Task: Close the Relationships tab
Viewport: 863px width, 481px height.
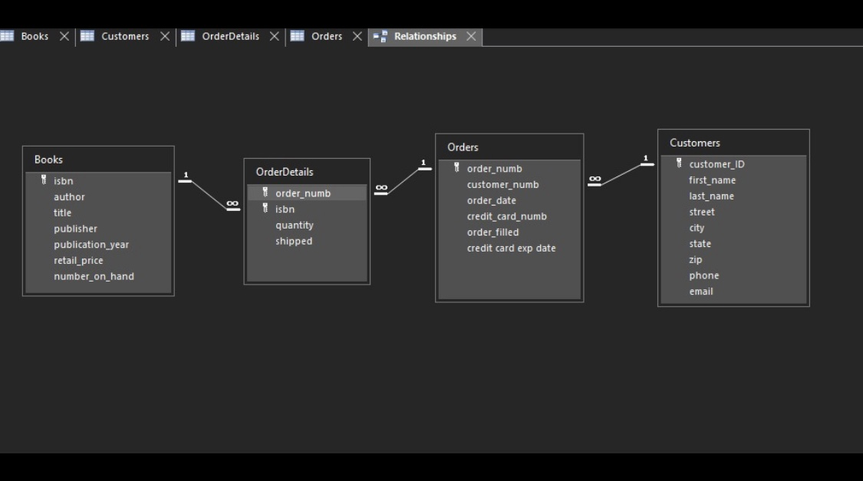Action: 471,36
